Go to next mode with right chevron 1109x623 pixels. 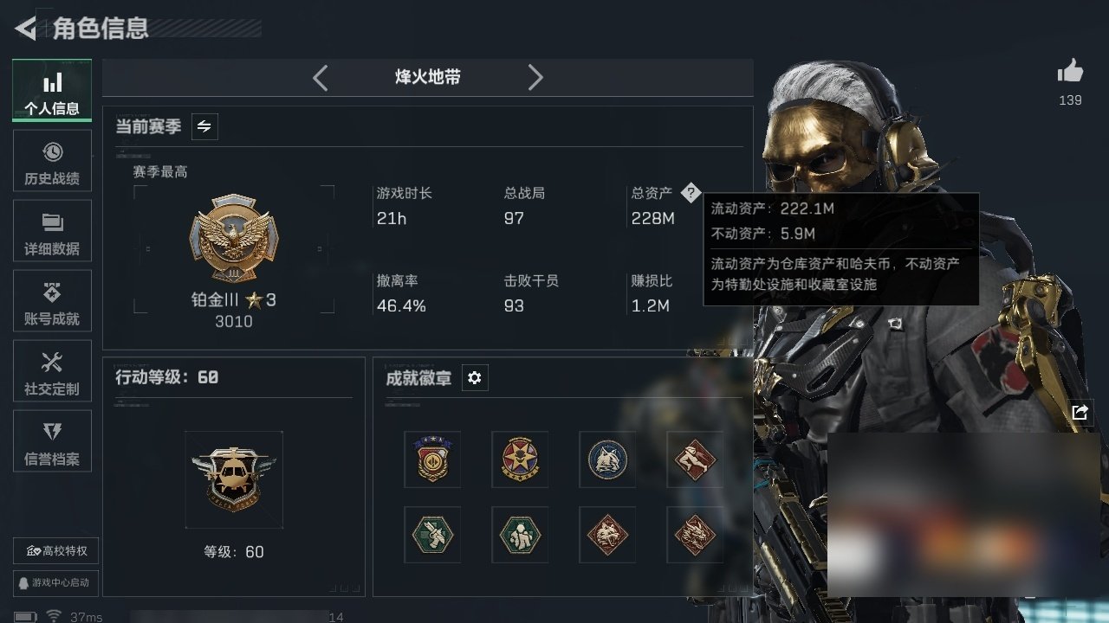[x=535, y=78]
